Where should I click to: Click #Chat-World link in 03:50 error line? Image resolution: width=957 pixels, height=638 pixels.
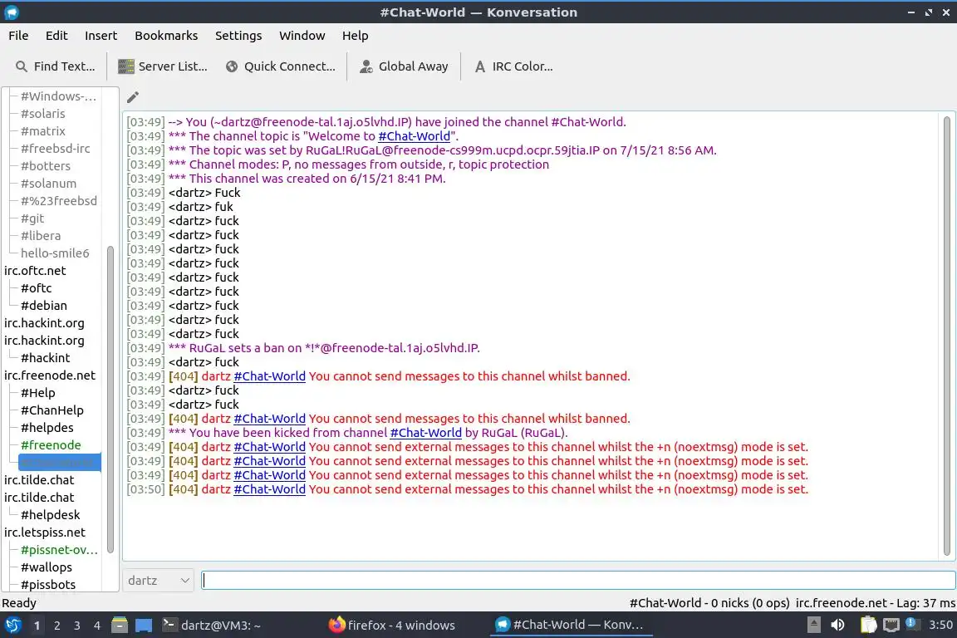[269, 489]
